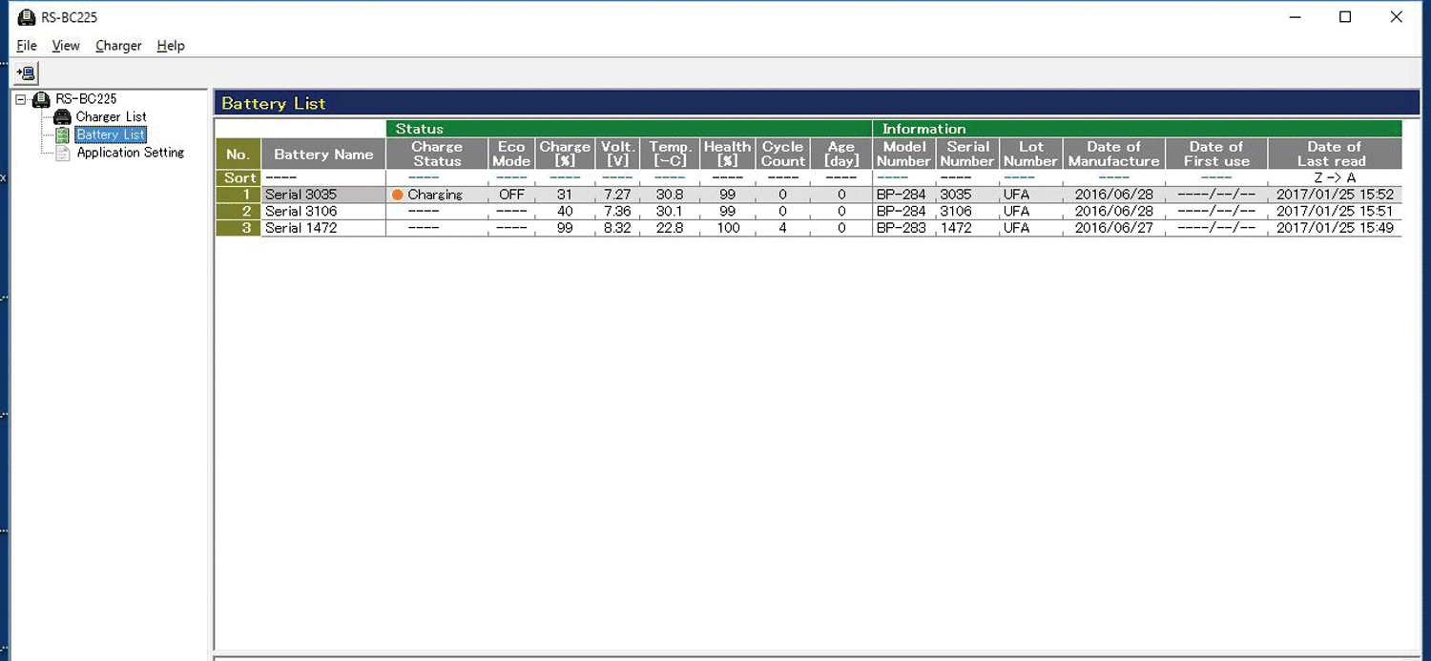The height and width of the screenshot is (661, 1431).
Task: Click the Charger List tree icon
Action: (x=62, y=117)
